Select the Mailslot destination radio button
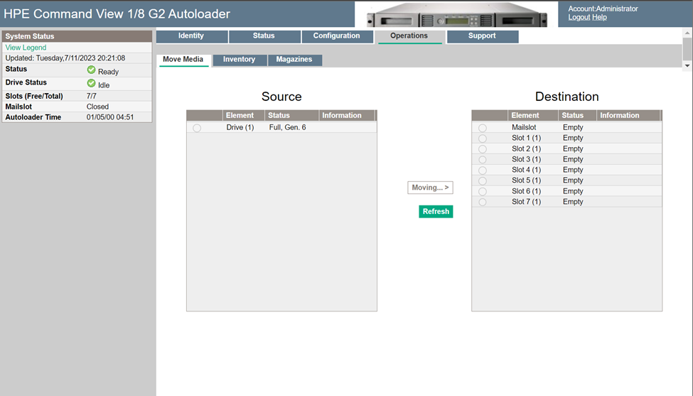 tap(483, 128)
